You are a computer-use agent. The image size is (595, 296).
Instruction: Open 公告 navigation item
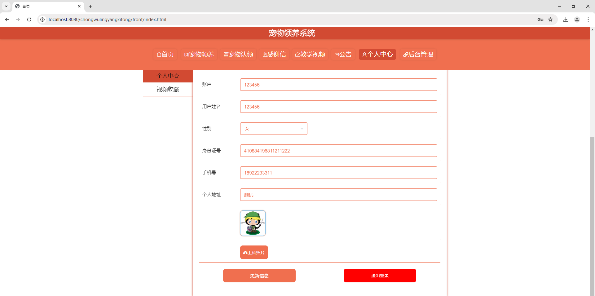[x=343, y=55]
